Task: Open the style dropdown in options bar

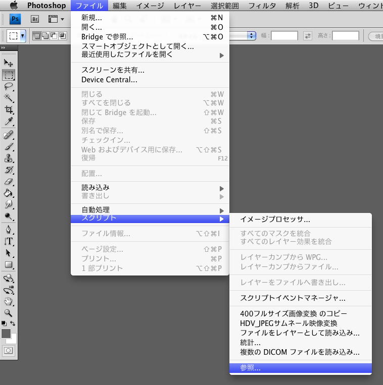Action: (x=251, y=36)
